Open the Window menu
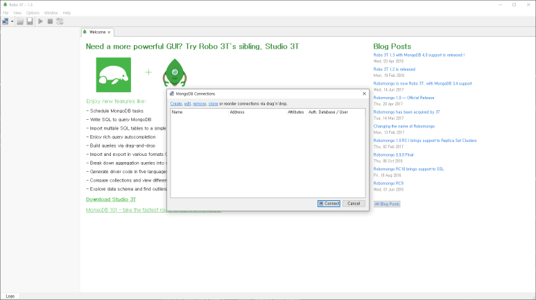This screenshot has width=536, height=300. [x=51, y=13]
